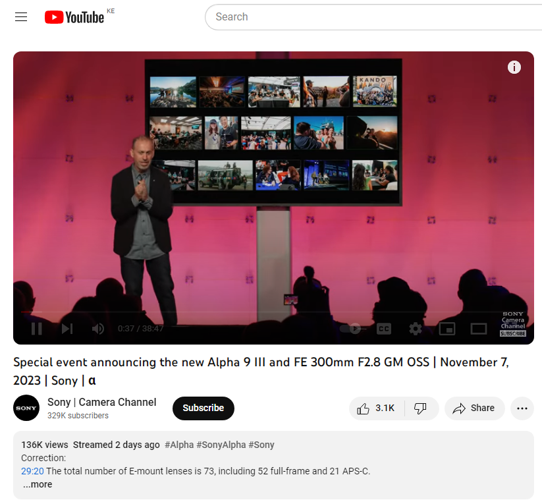This screenshot has height=502, width=542.
Task: Open the navigation hamburger menu
Action: coord(20,16)
